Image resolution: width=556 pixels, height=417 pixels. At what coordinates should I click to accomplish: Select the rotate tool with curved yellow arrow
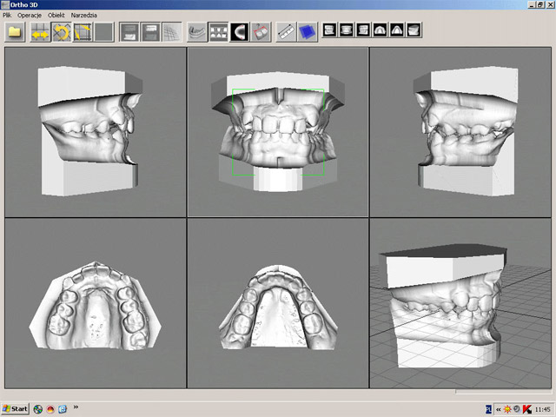coord(62,32)
